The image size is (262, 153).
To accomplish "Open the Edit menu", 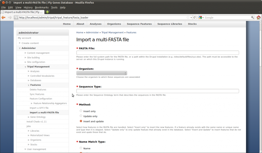I will pos(10,7).
